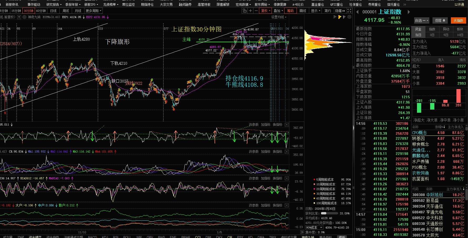Switch to 月线 monthly period
The image size is (468, 238).
[x=78, y=11]
